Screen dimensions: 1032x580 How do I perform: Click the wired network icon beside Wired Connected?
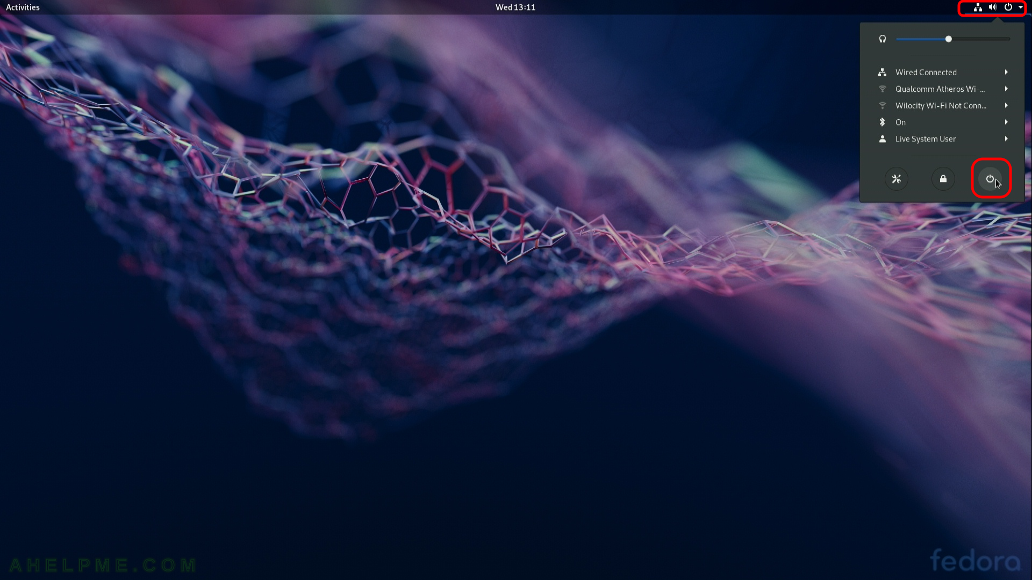point(882,73)
